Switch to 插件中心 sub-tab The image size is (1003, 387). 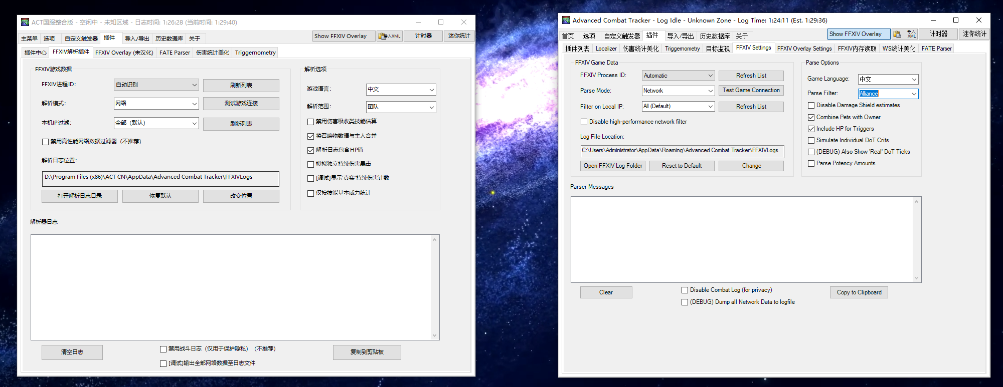(35, 53)
